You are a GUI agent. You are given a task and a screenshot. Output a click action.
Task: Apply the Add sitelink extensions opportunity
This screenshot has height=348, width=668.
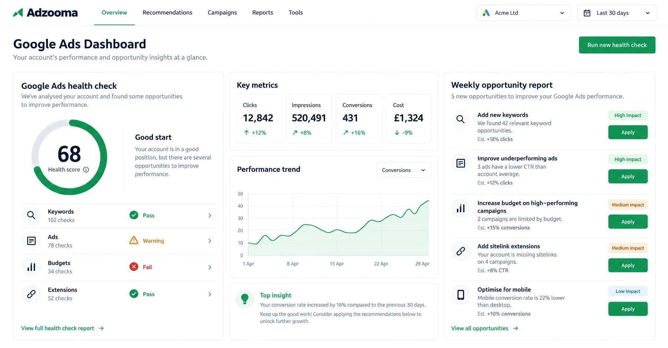[x=628, y=265]
